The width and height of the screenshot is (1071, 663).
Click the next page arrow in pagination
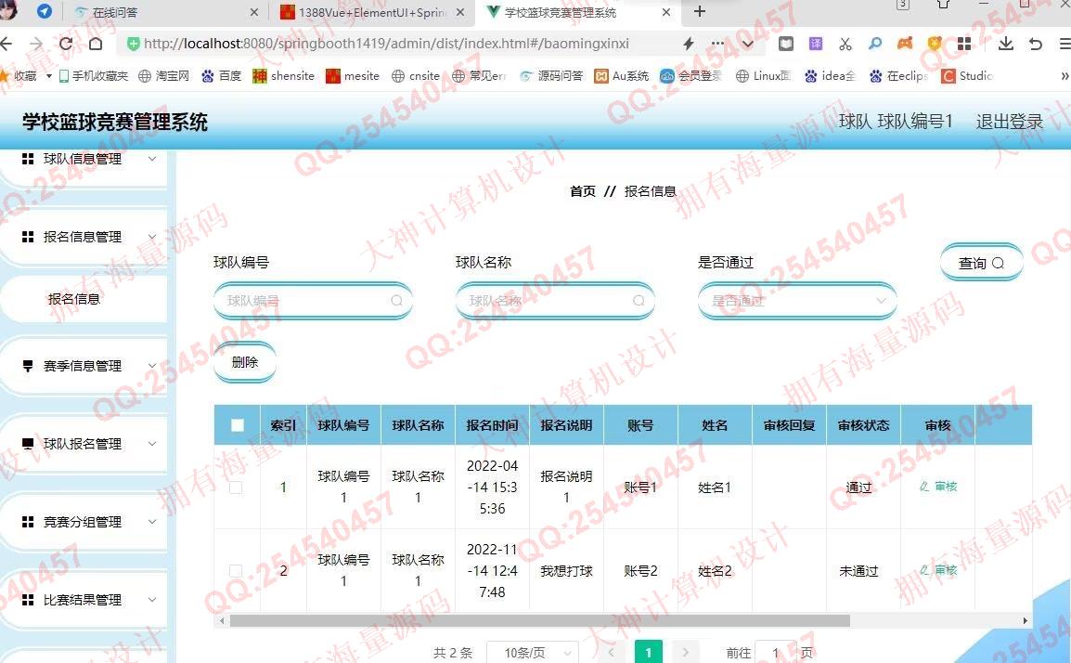pos(685,653)
